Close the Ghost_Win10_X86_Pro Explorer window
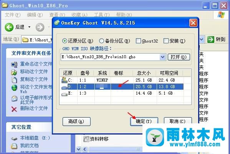The height and width of the screenshot is (154, 230). pos(224,6)
